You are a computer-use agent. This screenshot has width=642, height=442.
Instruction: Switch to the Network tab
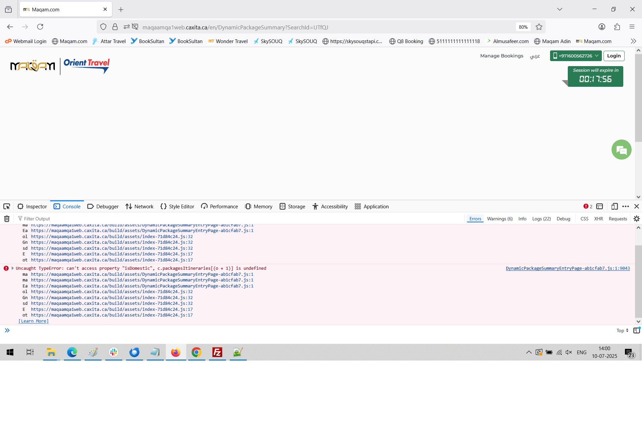(x=139, y=207)
